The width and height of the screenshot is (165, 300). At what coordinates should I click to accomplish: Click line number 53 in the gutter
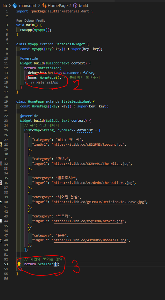(6, 264)
